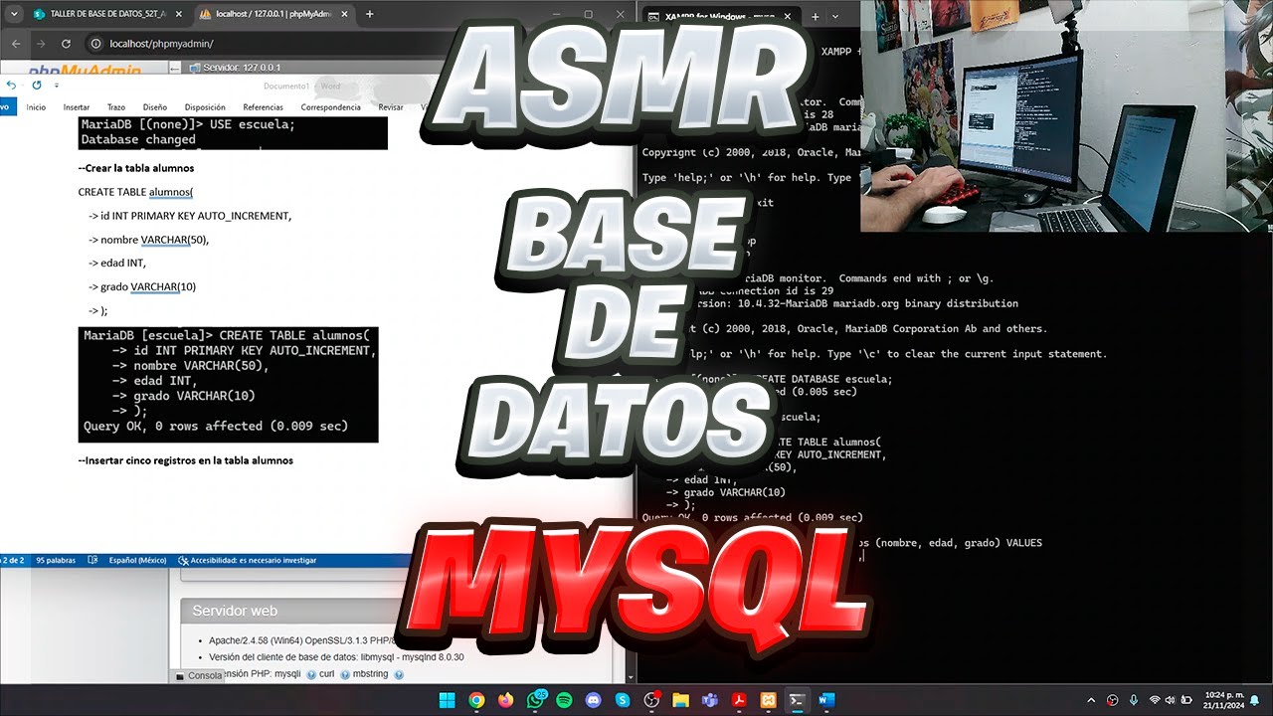Open Word's Disposición ribbon tab
Screen dimensions: 1273x716
tap(205, 106)
